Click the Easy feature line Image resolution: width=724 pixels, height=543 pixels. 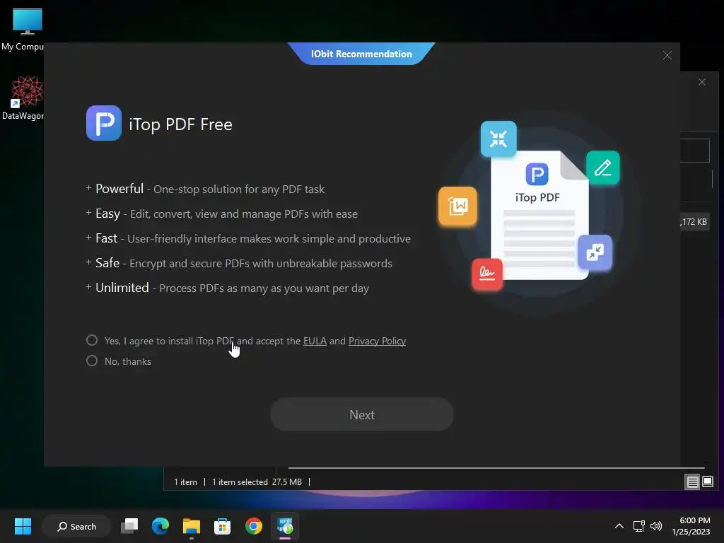[221, 214]
